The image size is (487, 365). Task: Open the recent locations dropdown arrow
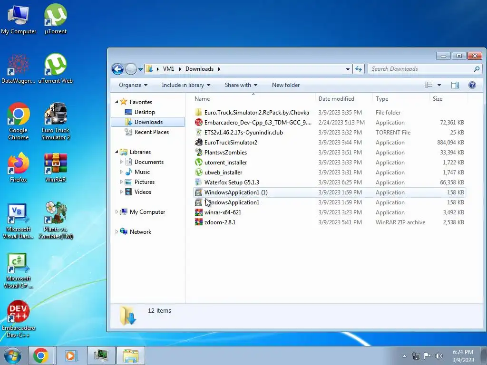tap(140, 69)
